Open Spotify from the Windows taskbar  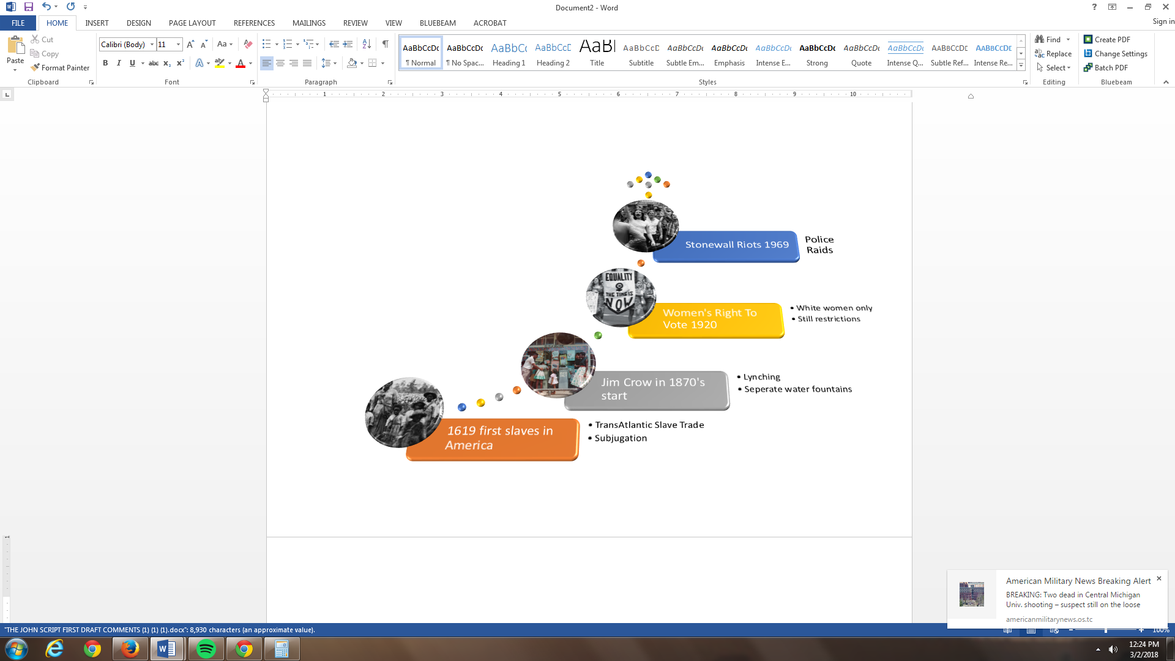pos(206,649)
